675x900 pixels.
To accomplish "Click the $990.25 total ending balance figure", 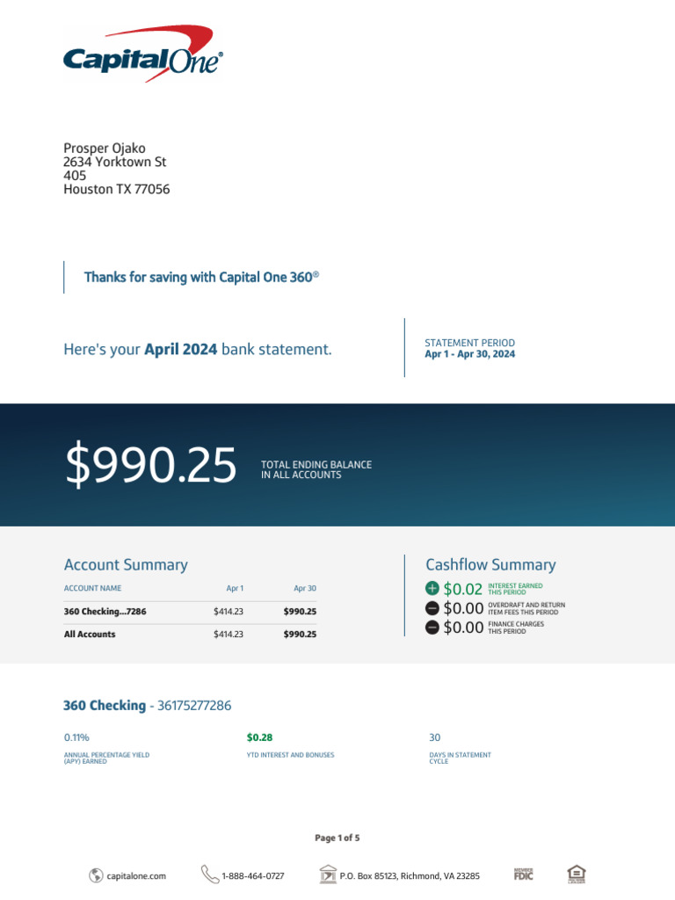I will (151, 465).
